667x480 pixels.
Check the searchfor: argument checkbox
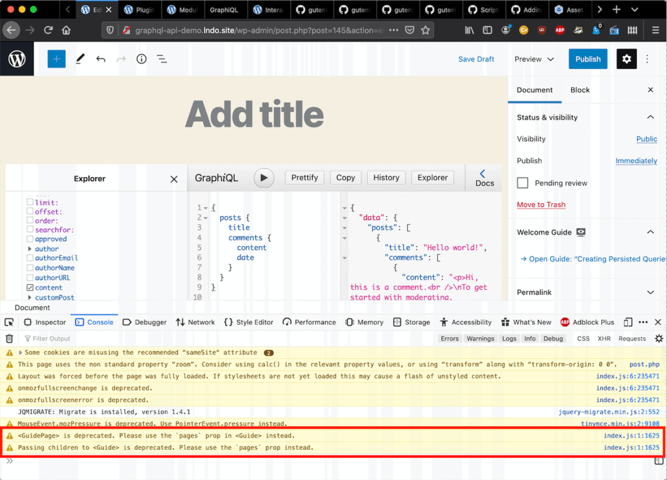pos(30,229)
